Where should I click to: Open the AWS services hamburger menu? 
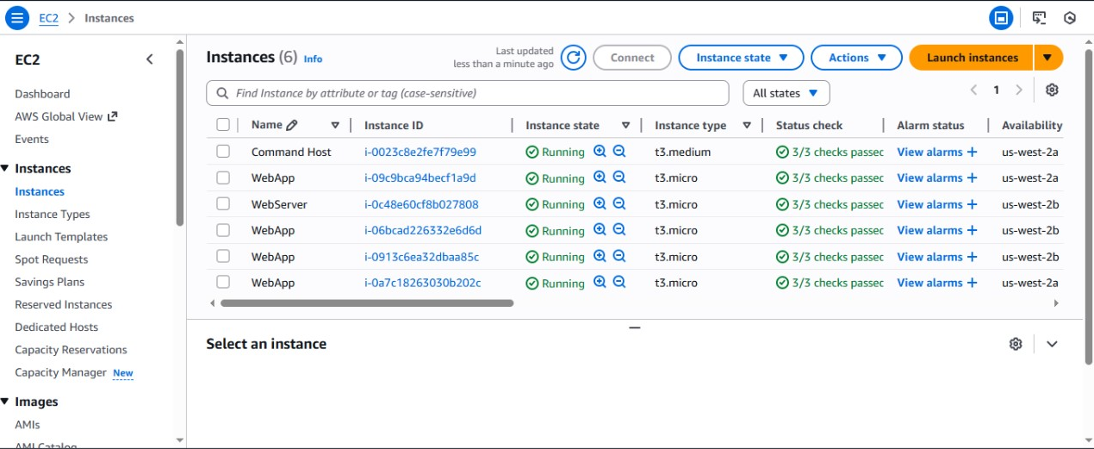(17, 17)
